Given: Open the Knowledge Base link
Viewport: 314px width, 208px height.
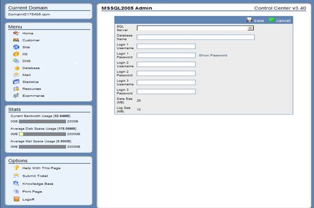Looking at the screenshot, I should click(x=38, y=184).
